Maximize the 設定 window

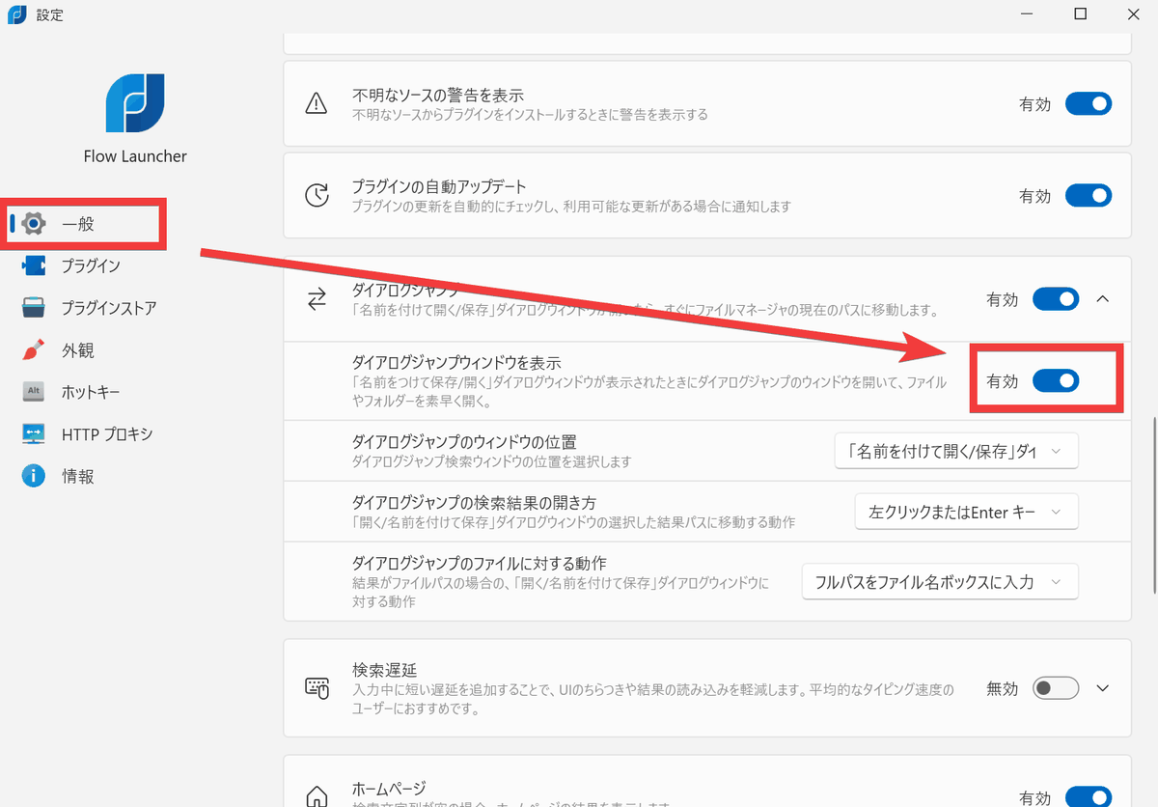(x=1081, y=14)
